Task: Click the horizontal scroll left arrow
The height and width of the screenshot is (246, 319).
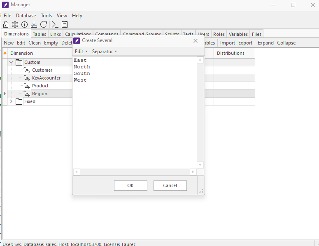Action: click(77, 172)
